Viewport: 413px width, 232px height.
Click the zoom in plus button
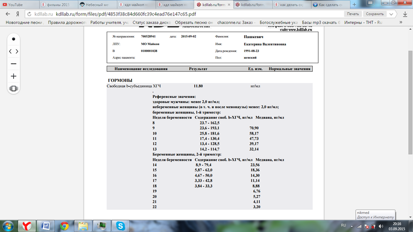tap(14, 76)
